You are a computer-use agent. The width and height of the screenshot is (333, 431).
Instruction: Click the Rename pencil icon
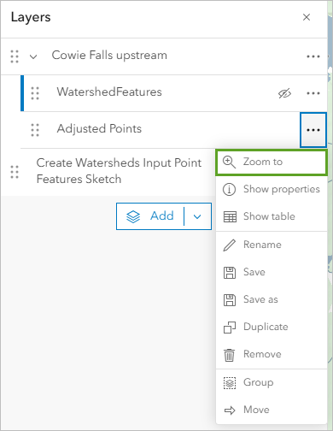[229, 245]
